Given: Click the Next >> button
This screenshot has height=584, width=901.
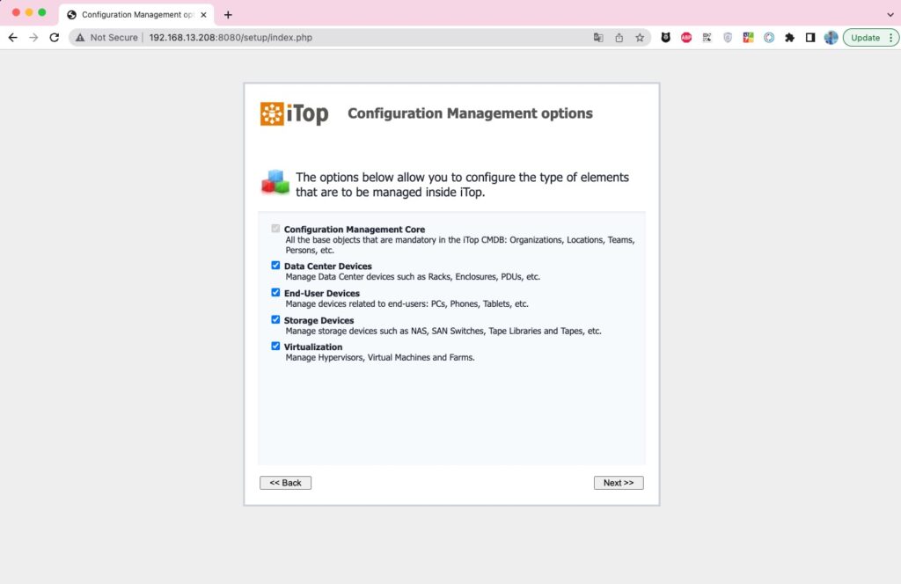Looking at the screenshot, I should [x=619, y=483].
